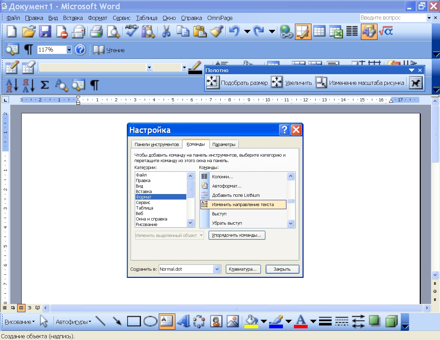
Task: Insert WordArt from the drawing toolbar
Action: (x=183, y=321)
